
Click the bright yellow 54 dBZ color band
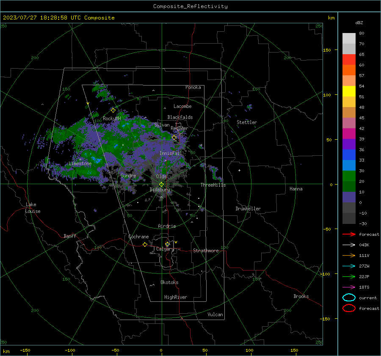[349, 91]
